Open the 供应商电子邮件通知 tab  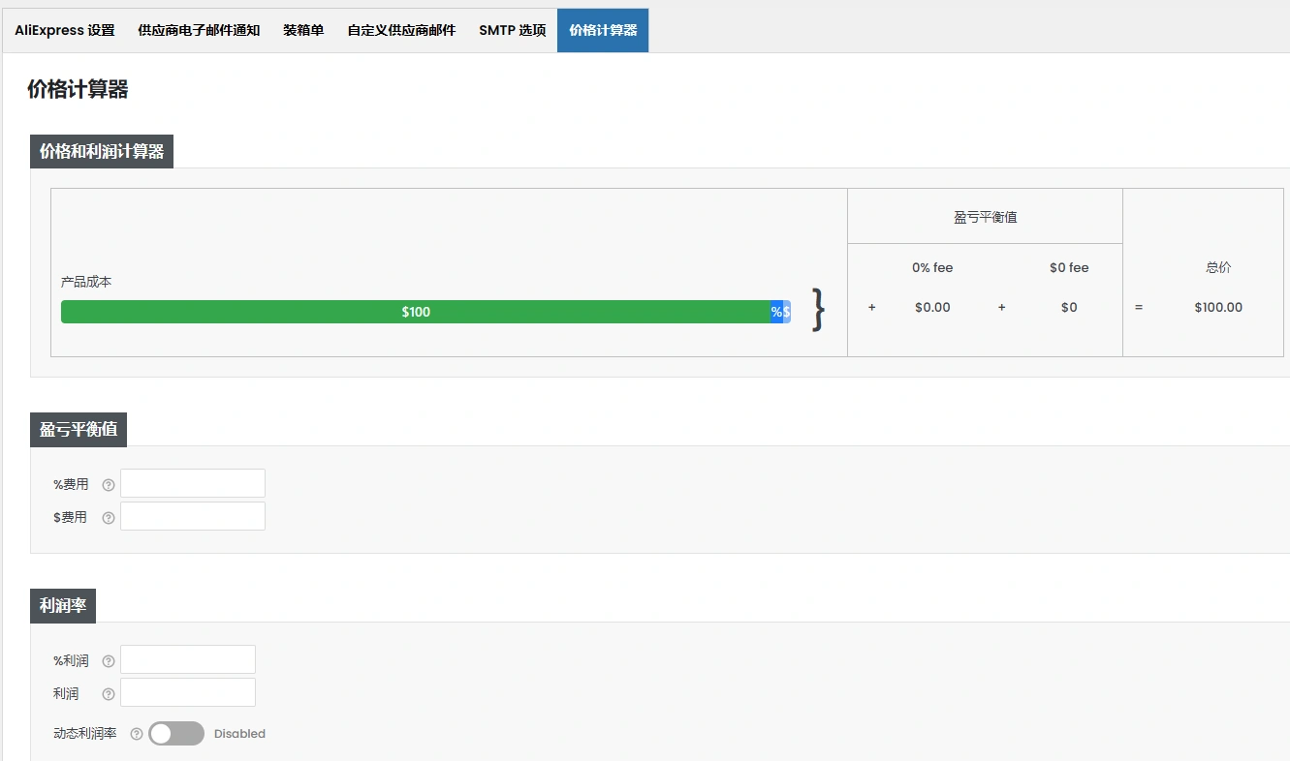pyautogui.click(x=199, y=30)
